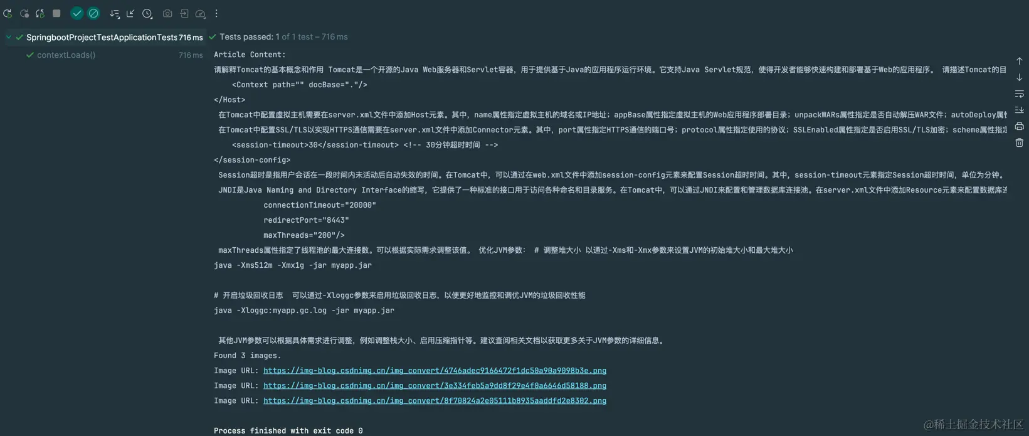This screenshot has width=1029, height=436.
Task: Open the more options vertical dots menu
Action: [x=216, y=13]
